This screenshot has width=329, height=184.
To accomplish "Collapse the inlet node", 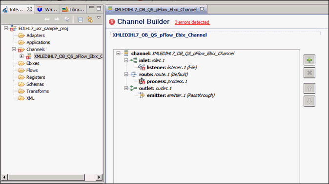I will coord(126,60).
